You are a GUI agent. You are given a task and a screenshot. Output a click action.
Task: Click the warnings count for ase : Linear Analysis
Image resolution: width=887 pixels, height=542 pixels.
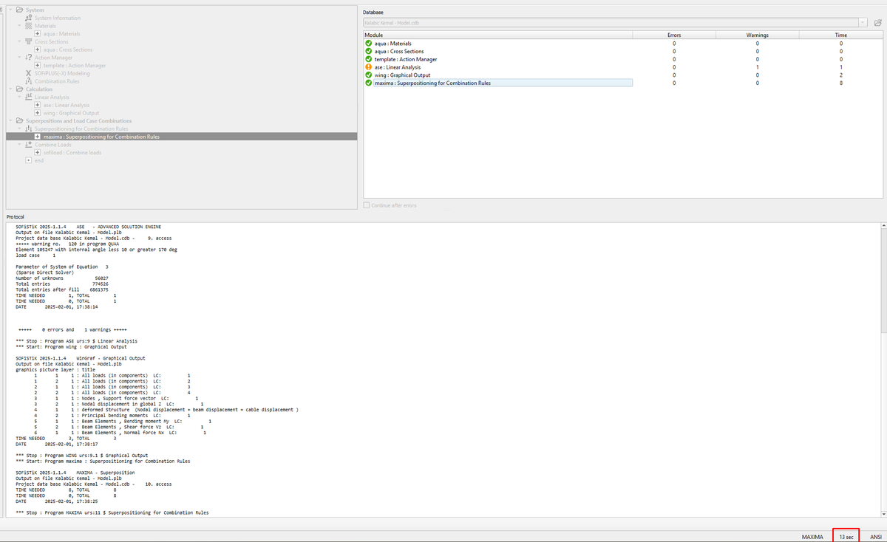point(758,67)
